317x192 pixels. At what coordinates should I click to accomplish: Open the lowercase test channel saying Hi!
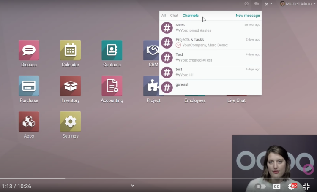point(210,73)
